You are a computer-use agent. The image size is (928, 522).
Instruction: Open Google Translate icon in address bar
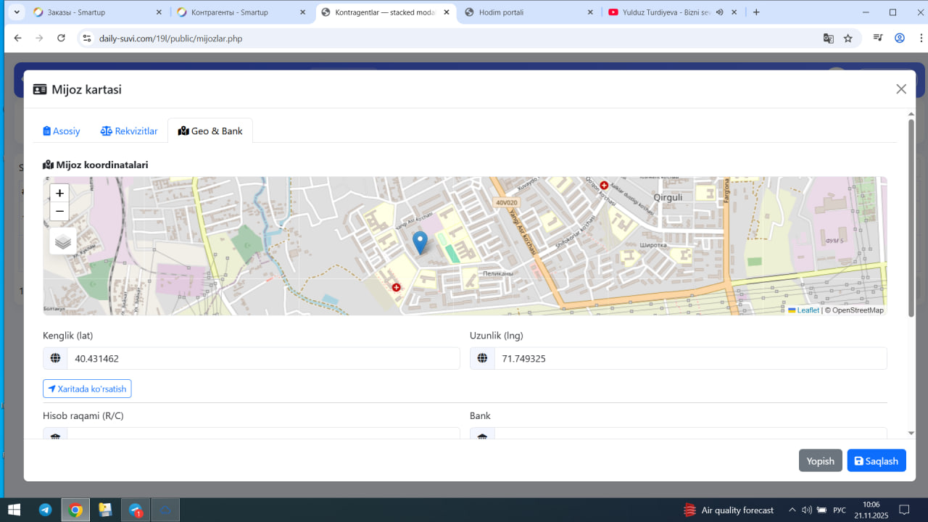point(828,38)
